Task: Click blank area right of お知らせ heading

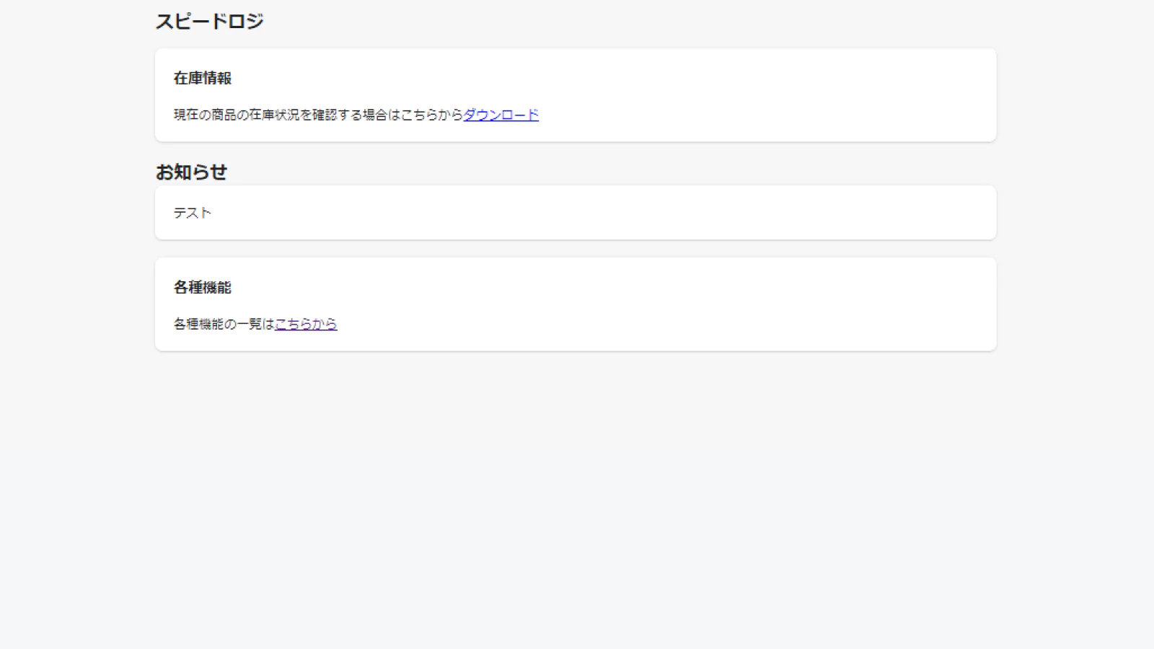Action: 577,172
